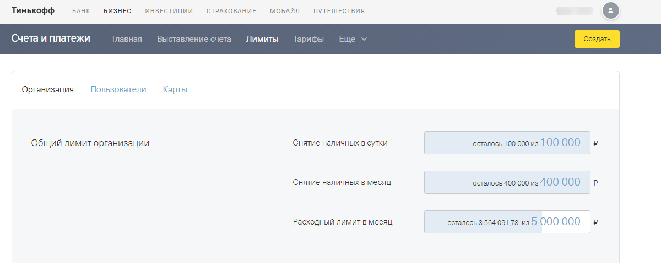Screen dimensions: 661x263
Task: Open the Тарифы section
Action: [308, 39]
